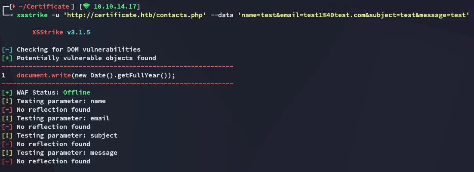The width and height of the screenshot is (474, 172).
Task: Click the green Wi-Fi icon in the prompt
Action: [86, 6]
